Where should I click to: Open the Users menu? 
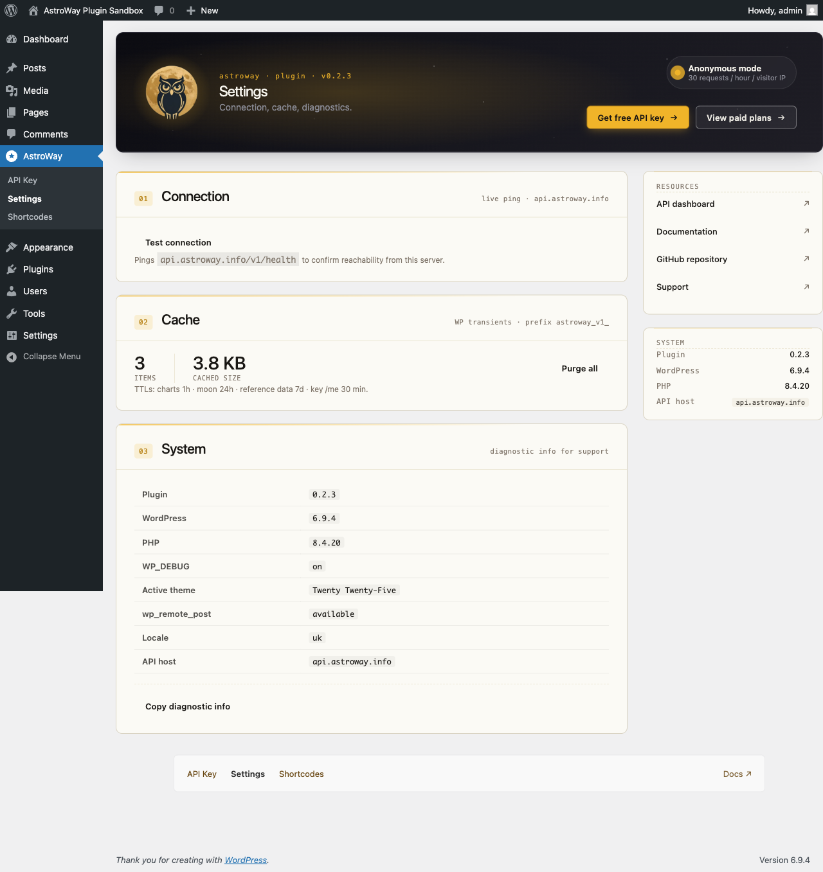point(51,291)
